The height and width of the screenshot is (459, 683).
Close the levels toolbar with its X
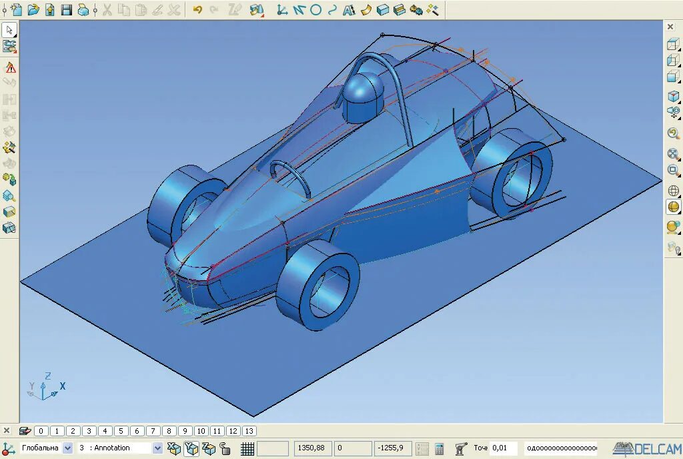(7, 431)
